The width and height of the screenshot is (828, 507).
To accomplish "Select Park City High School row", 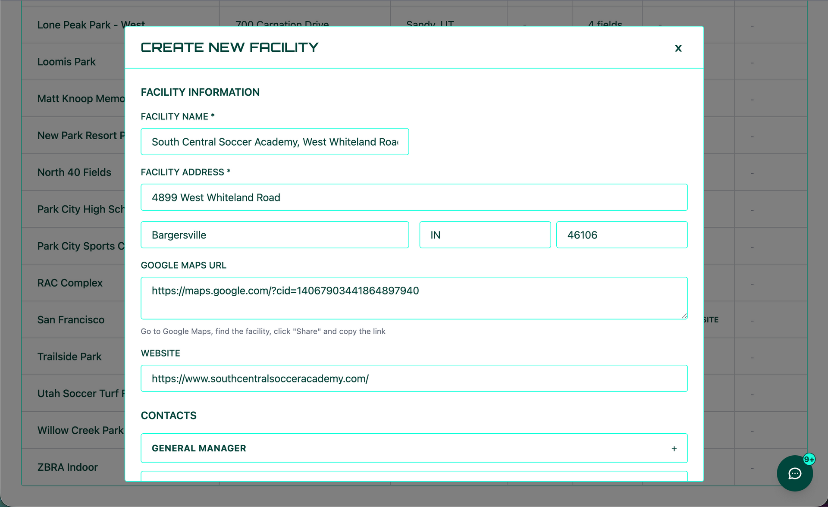I will tap(81, 209).
